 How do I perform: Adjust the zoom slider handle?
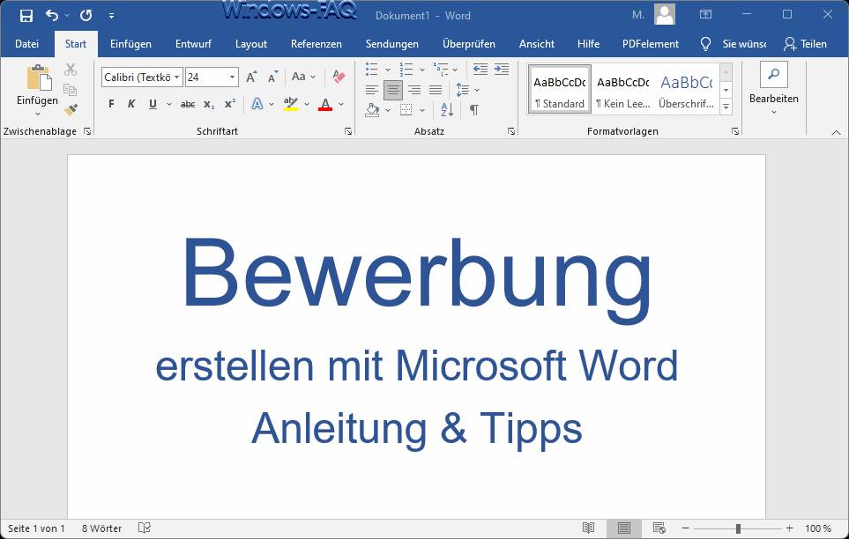(738, 528)
